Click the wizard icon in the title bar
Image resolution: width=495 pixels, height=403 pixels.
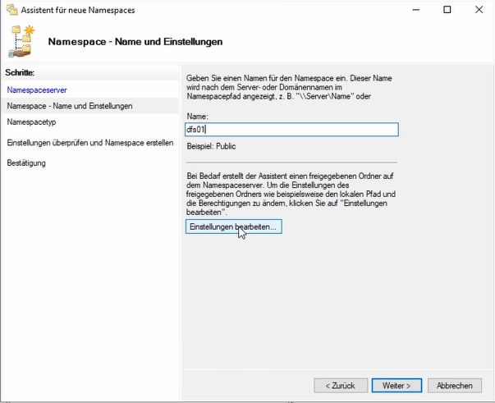(x=11, y=10)
